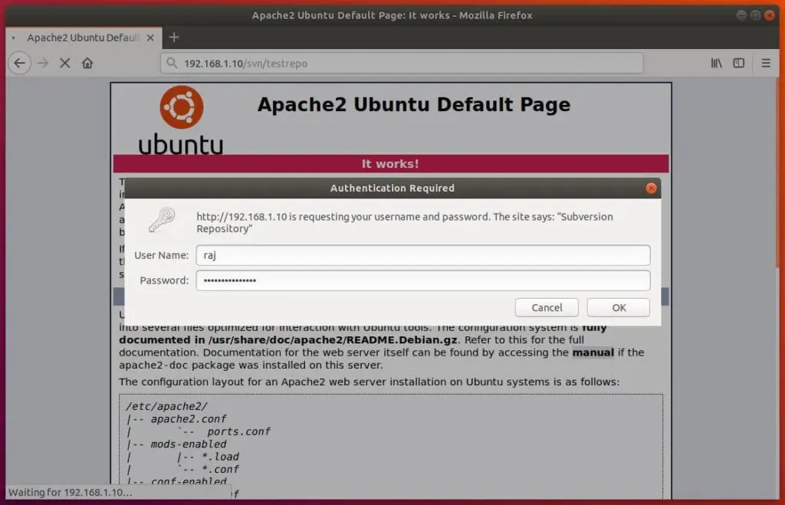Close the Firefox window
Image resolution: width=785 pixels, height=505 pixels.
pos(770,15)
